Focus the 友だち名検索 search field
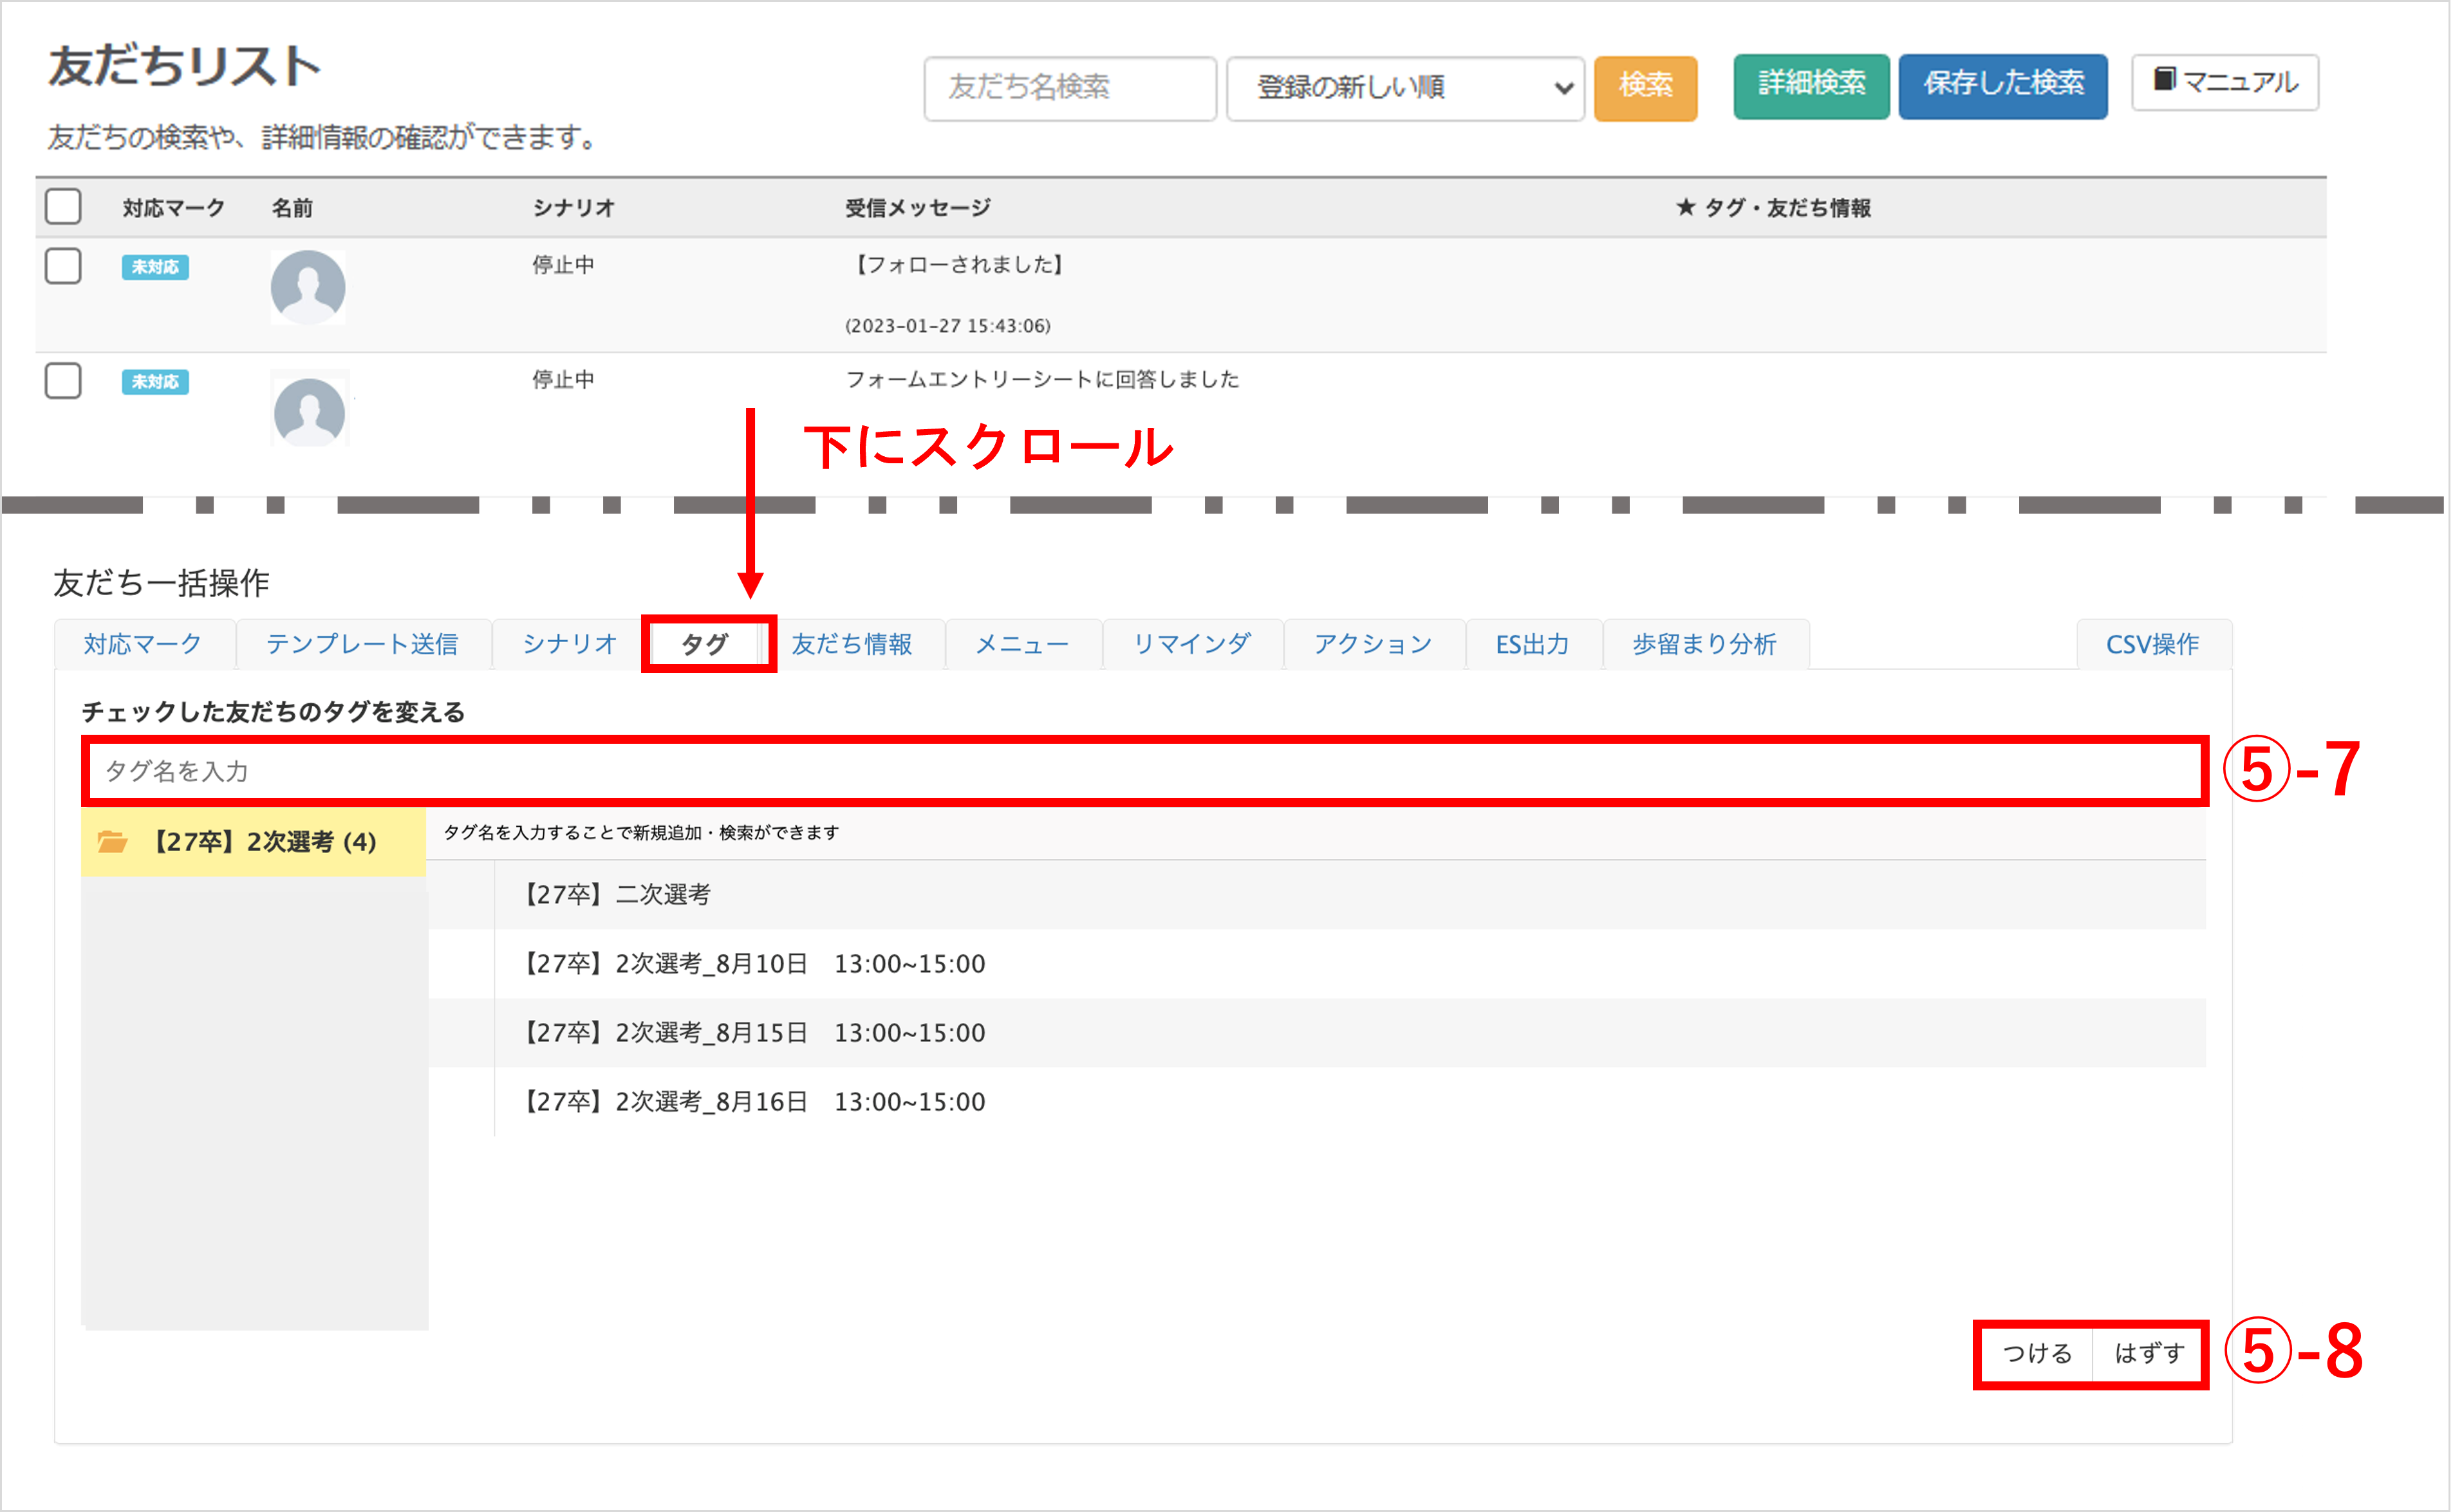 [1070, 88]
